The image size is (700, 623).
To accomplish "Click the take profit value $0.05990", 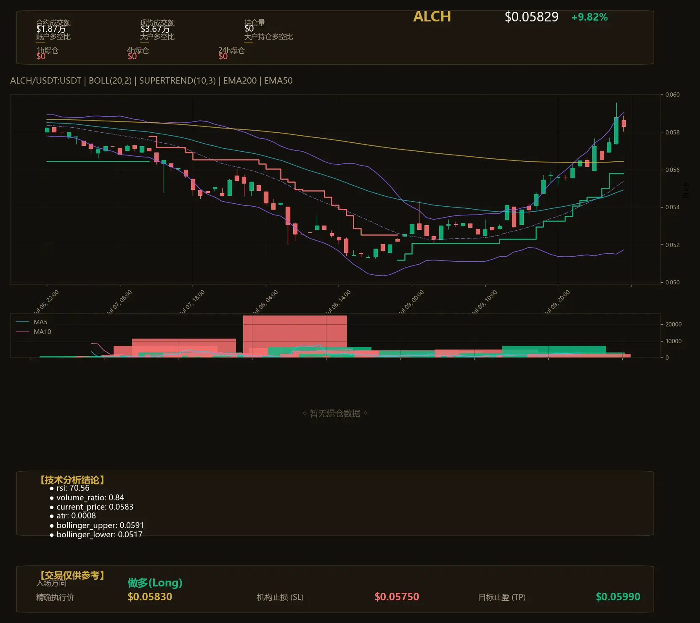I will tap(618, 597).
